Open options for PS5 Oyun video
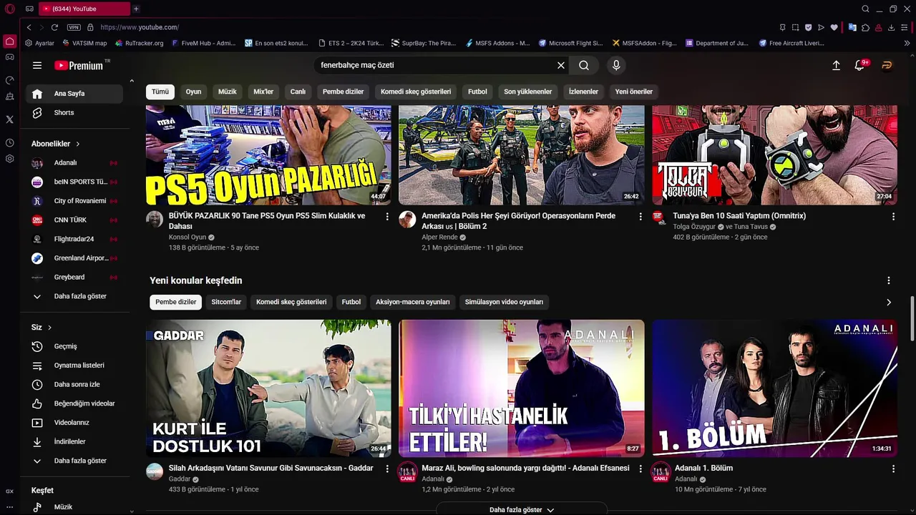This screenshot has height=515, width=916. coord(387,216)
